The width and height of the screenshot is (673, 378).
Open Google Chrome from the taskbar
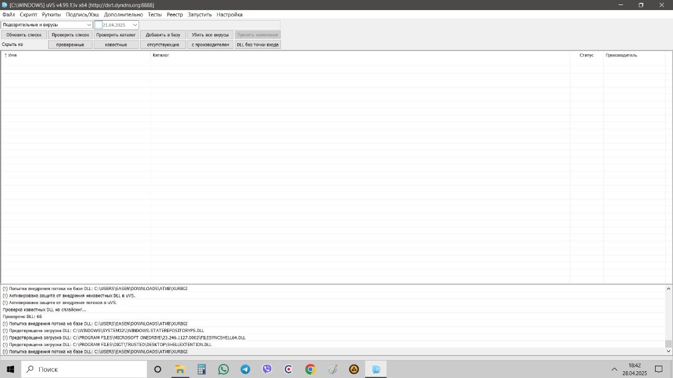(x=310, y=369)
